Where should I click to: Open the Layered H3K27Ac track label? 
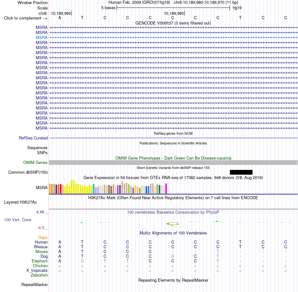[x=20, y=202]
